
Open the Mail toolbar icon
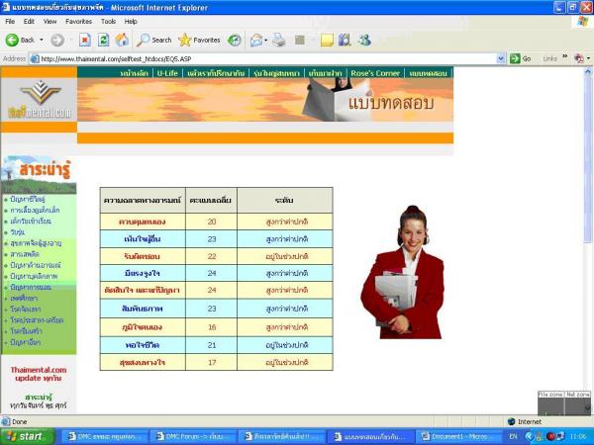tap(255, 40)
